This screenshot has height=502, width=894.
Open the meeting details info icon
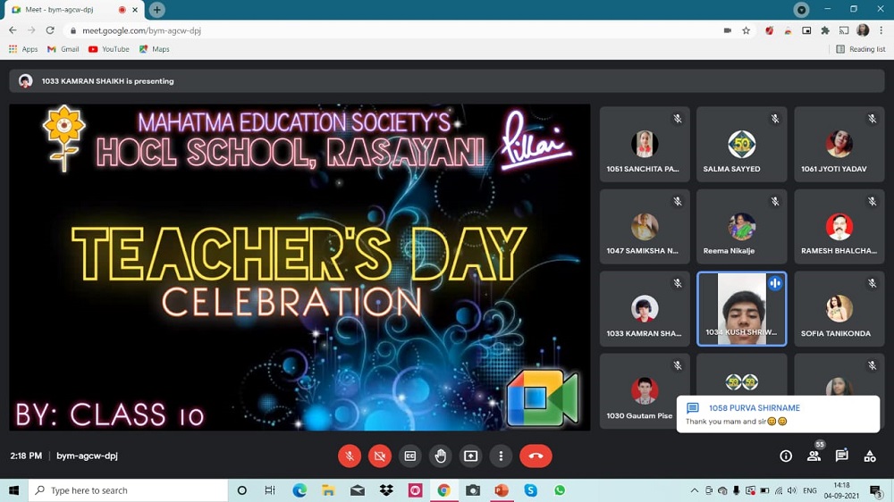coord(786,456)
